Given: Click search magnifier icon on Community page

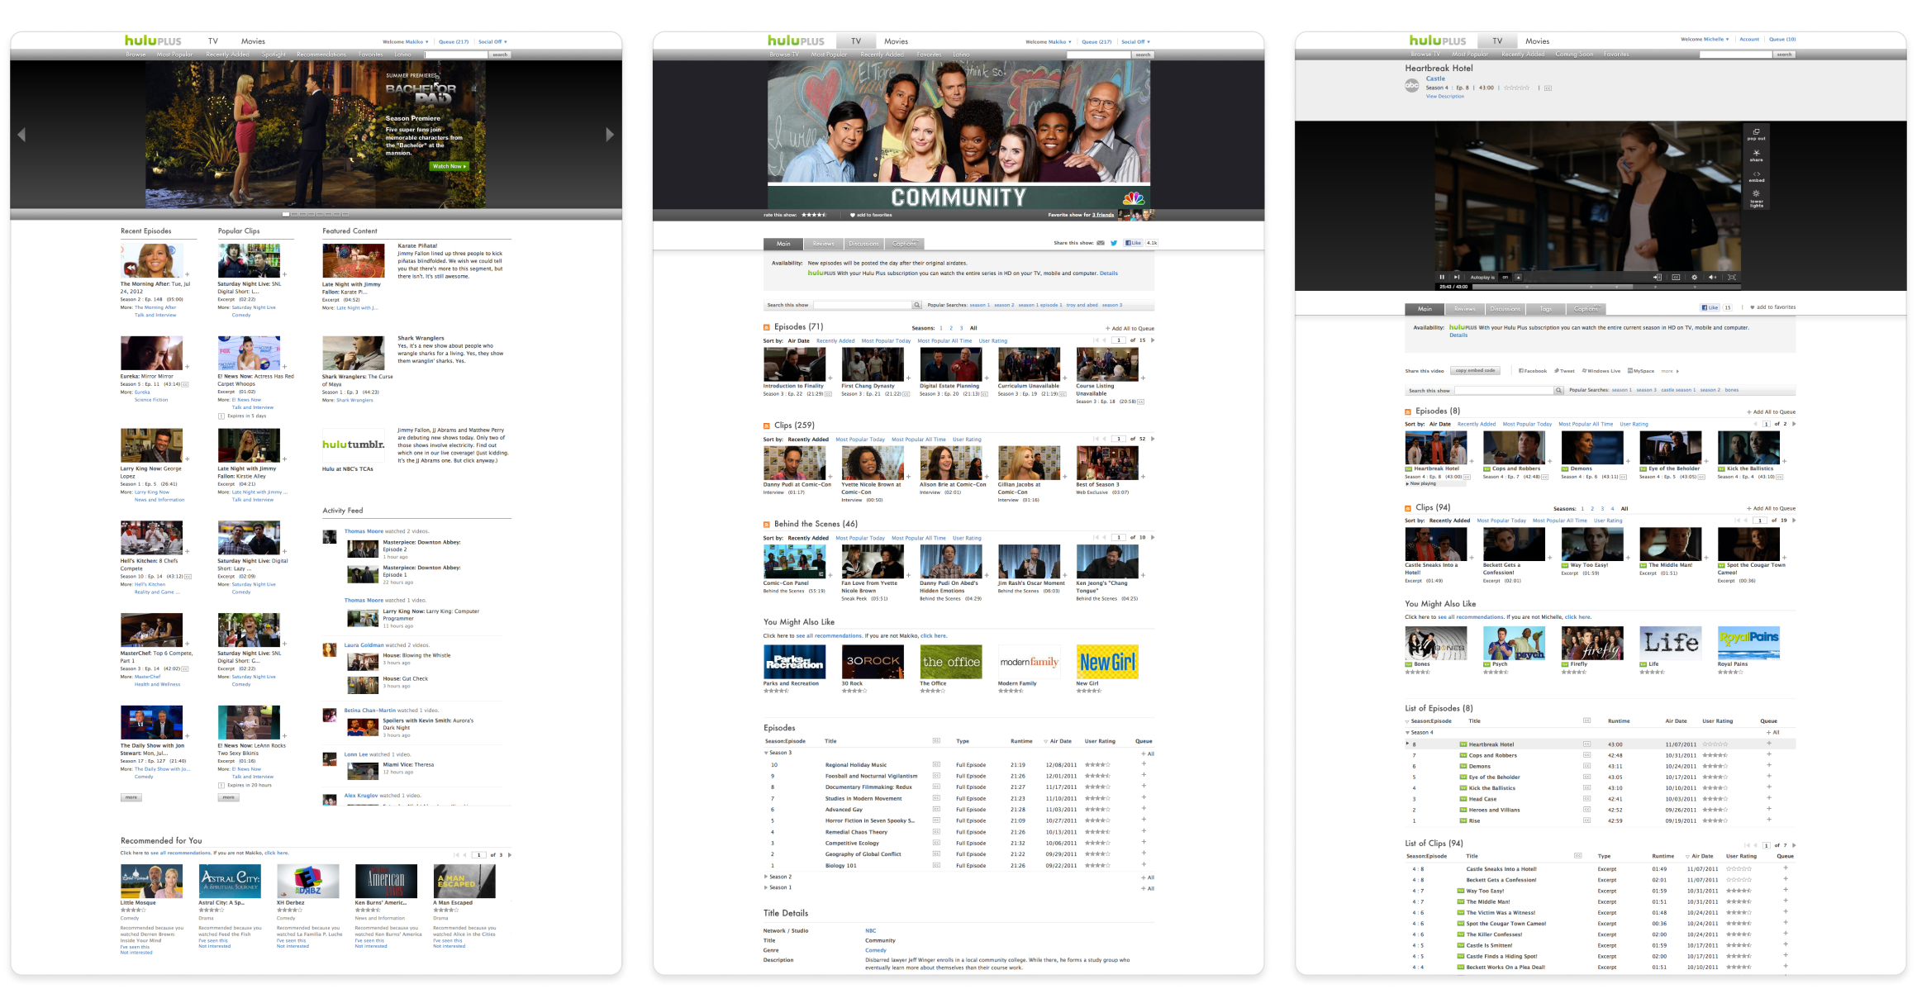Looking at the screenshot, I should point(916,305).
